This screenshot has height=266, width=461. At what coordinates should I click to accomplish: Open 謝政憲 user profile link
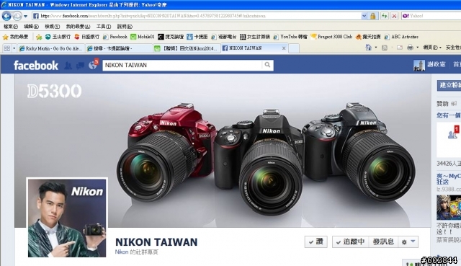pyautogui.click(x=437, y=64)
